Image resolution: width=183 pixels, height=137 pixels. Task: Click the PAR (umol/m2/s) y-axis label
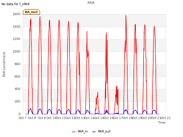(4, 64)
